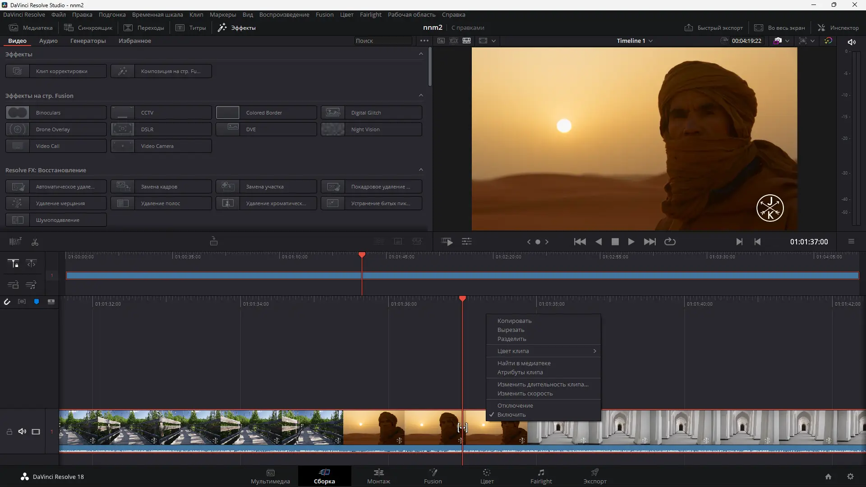Screen dimensions: 866x487
Task: Mute the video track audio
Action: pyautogui.click(x=22, y=432)
